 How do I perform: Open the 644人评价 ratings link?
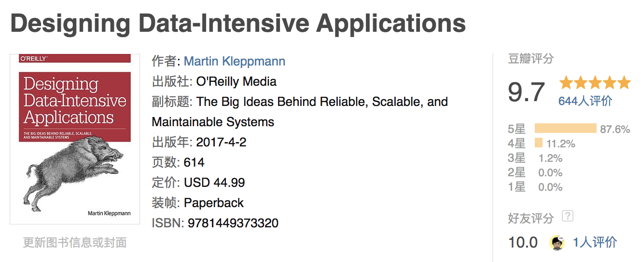(x=585, y=101)
